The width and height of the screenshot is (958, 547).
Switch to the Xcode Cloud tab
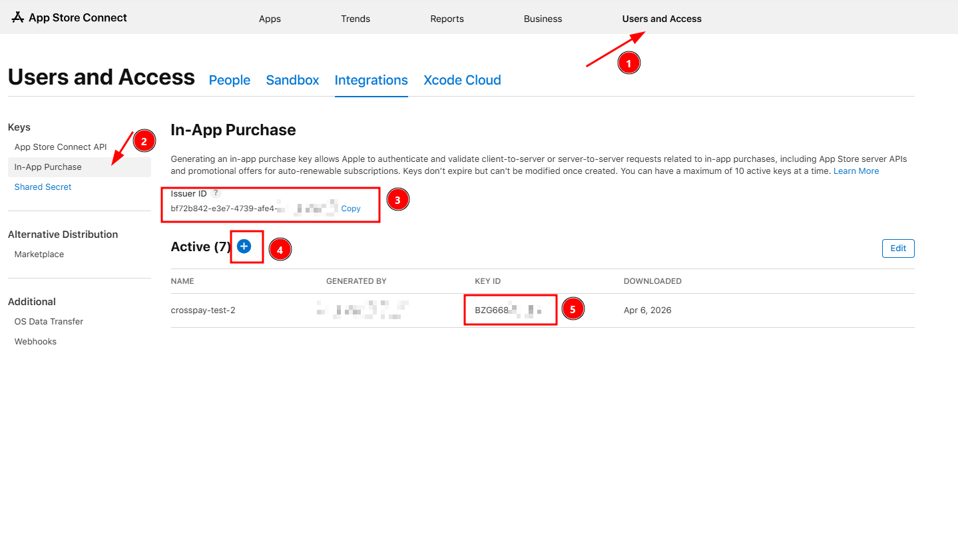click(x=462, y=80)
